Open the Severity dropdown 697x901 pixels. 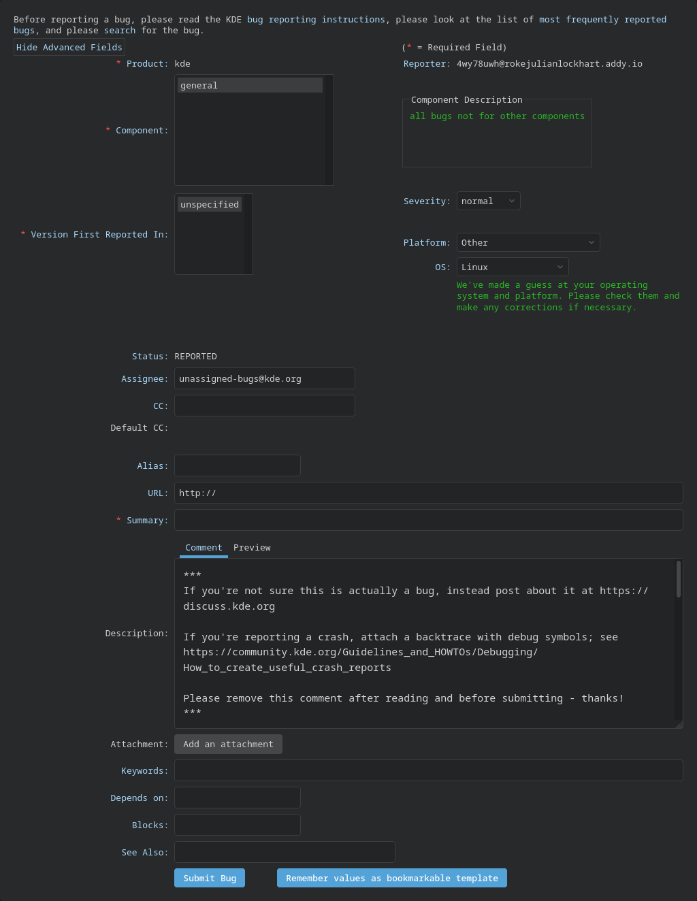[x=488, y=201]
